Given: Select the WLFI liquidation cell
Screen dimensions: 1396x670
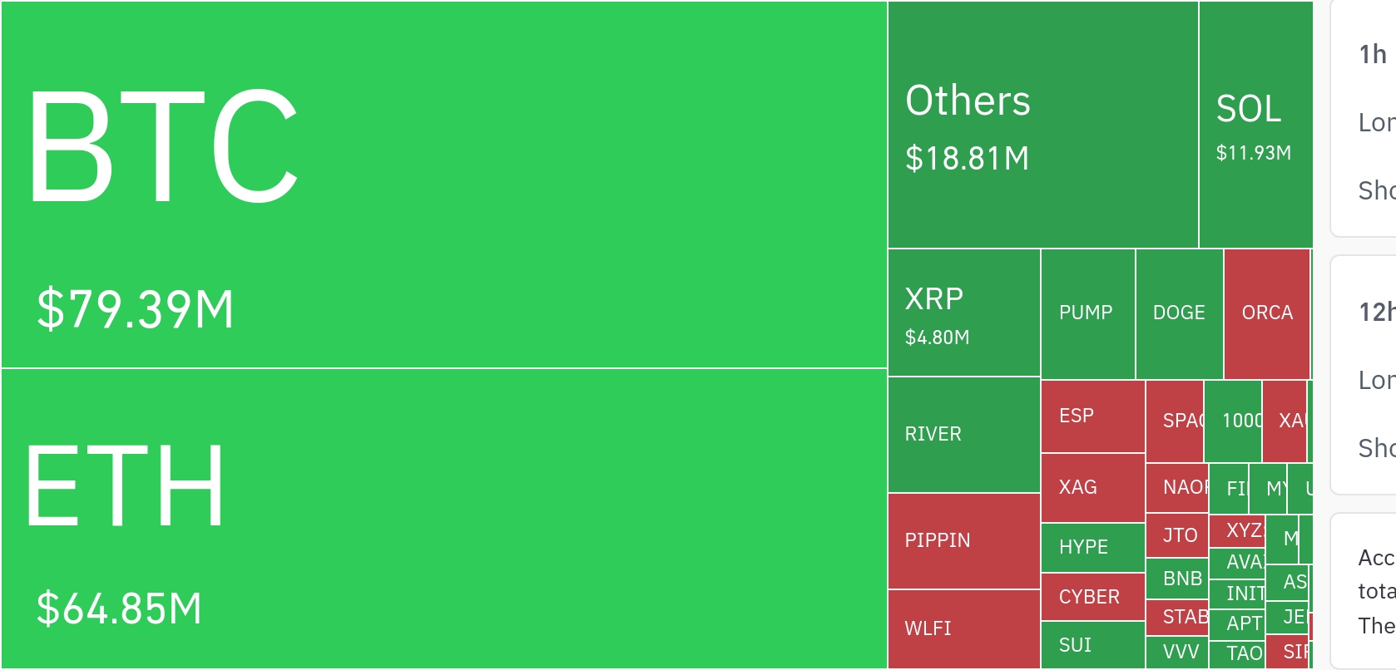Looking at the screenshot, I should pyautogui.click(x=963, y=628).
